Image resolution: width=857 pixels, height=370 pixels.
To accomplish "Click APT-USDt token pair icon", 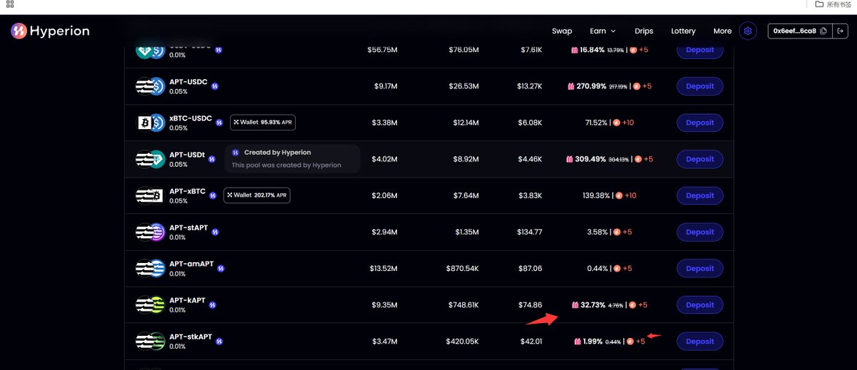I will click(150, 159).
